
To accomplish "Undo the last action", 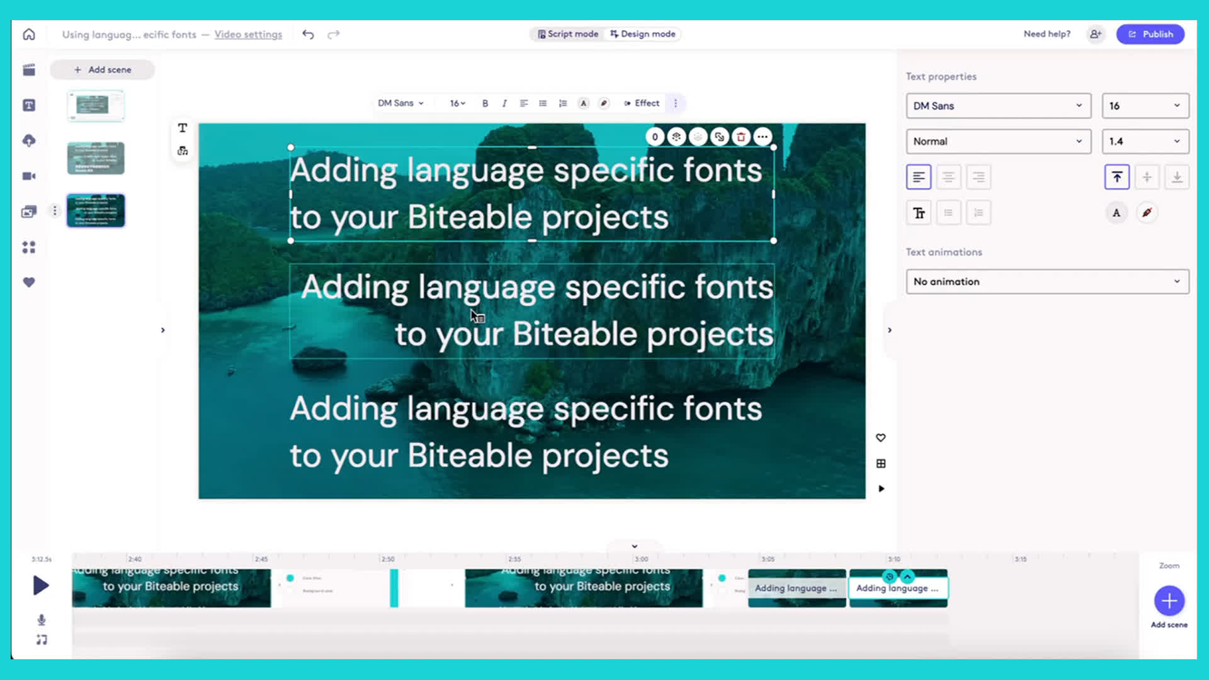I will (x=308, y=34).
